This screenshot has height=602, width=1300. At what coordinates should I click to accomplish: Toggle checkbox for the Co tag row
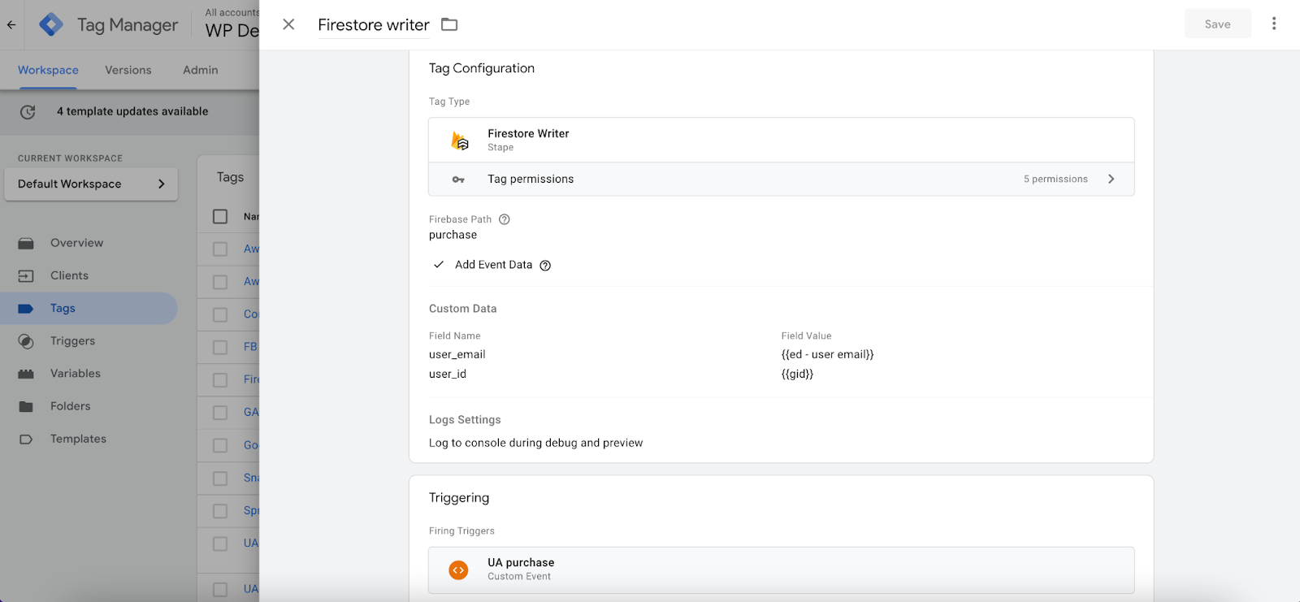(x=220, y=314)
